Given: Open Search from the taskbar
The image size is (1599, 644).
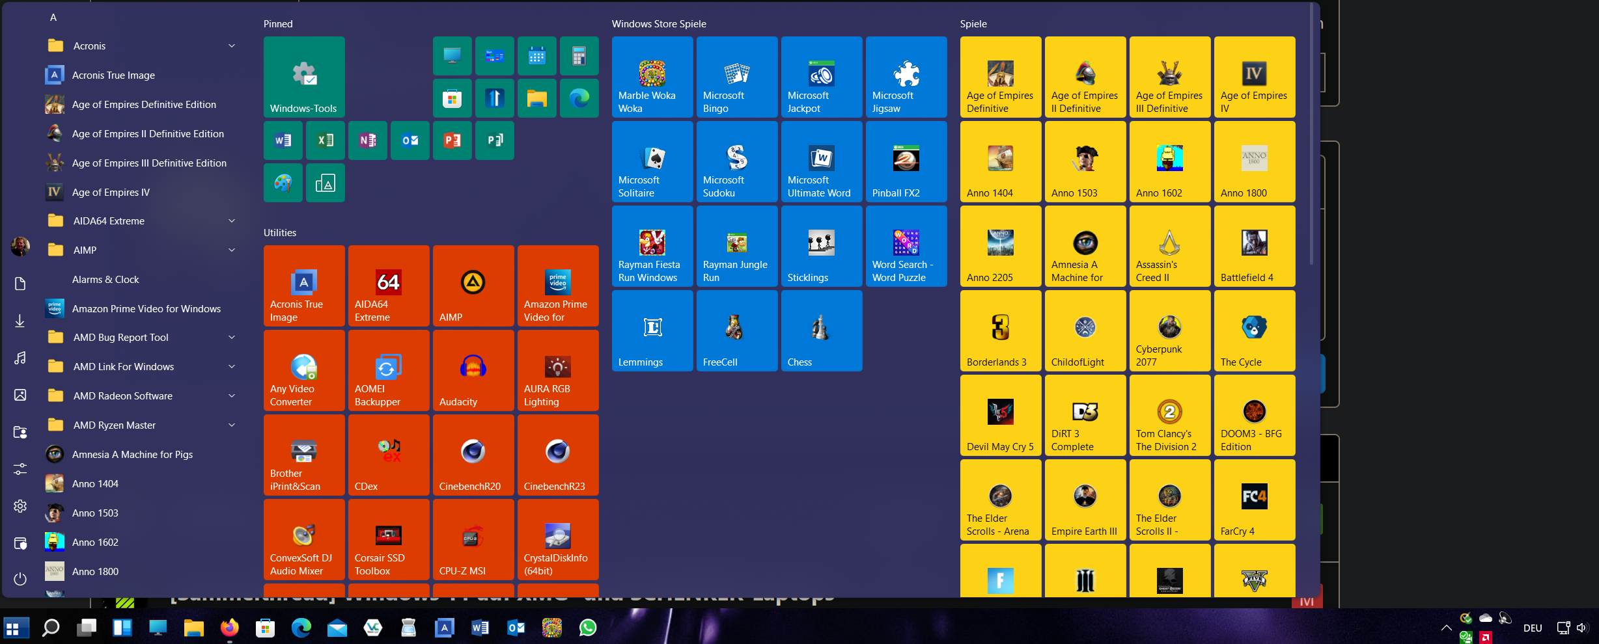Looking at the screenshot, I should (x=51, y=628).
